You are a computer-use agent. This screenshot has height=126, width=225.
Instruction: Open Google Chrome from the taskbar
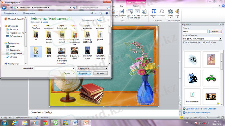point(46,123)
